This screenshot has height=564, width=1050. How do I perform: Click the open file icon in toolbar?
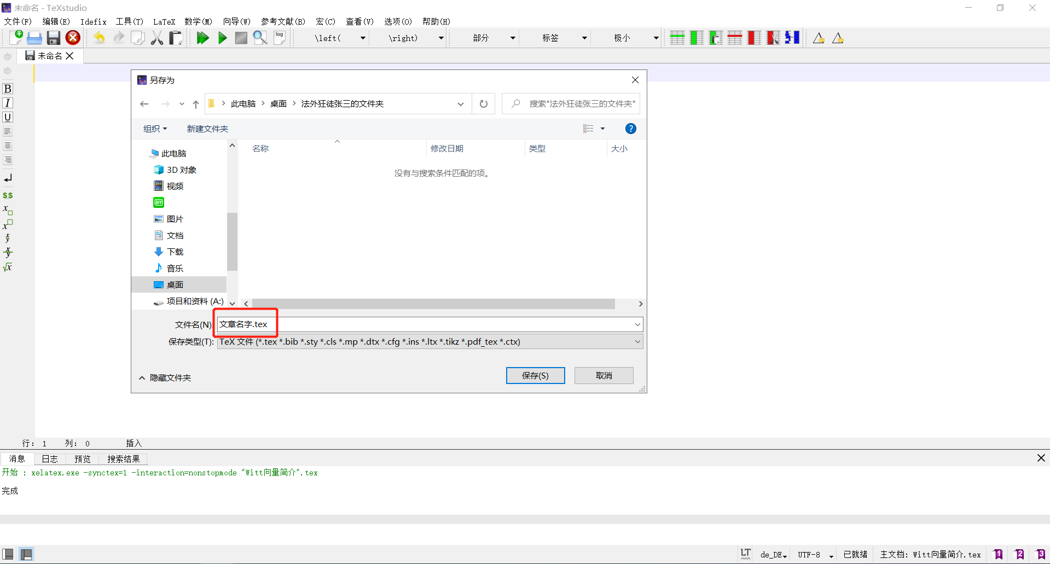34,38
